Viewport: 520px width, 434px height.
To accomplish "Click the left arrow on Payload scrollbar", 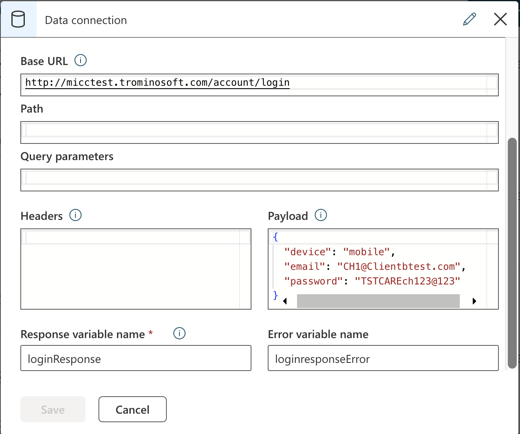I will coord(285,301).
